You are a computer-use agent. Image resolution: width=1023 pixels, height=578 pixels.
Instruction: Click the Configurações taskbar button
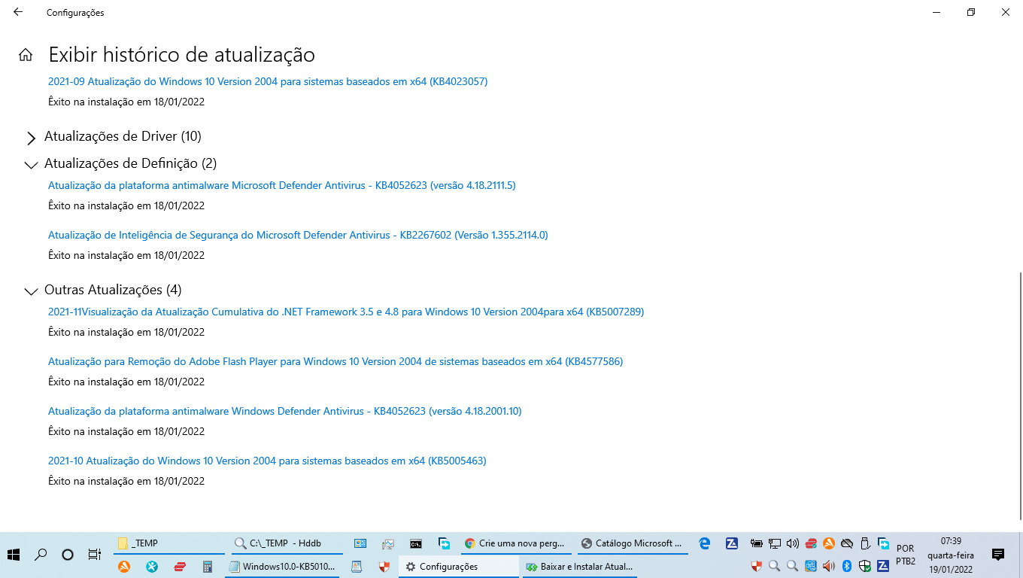point(460,566)
